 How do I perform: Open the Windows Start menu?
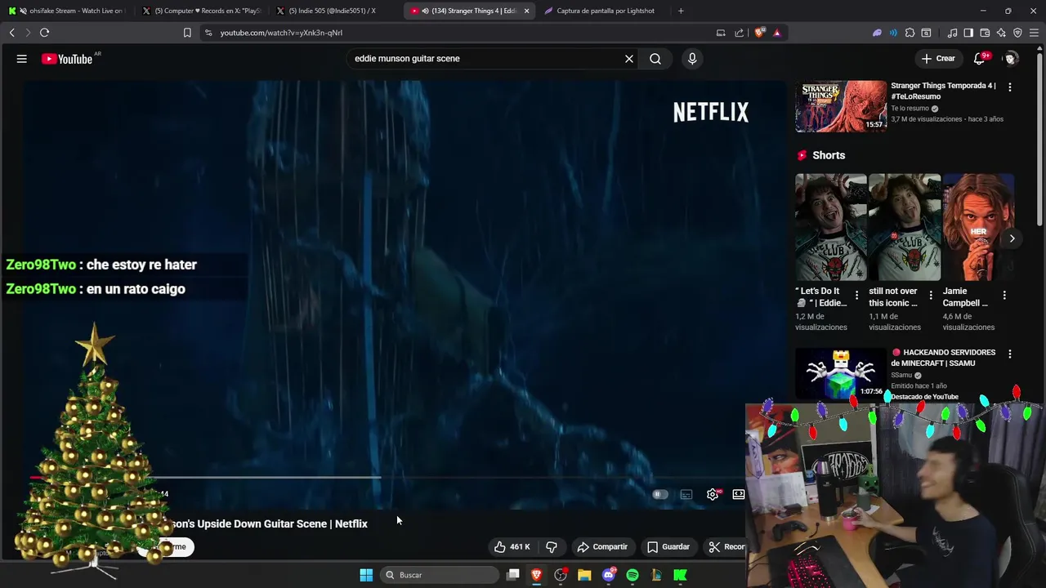coord(366,575)
